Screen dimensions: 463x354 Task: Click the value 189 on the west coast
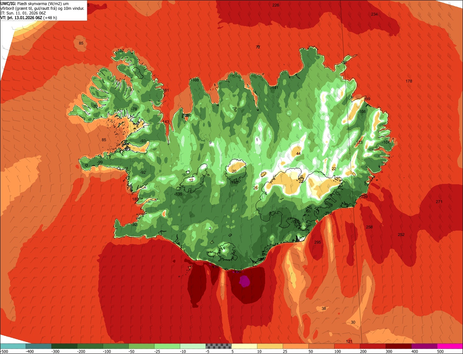(135, 199)
